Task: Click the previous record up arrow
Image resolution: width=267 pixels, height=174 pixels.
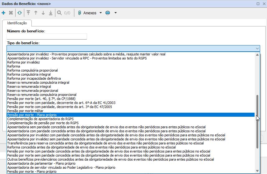Action: pyautogui.click(x=36, y=13)
